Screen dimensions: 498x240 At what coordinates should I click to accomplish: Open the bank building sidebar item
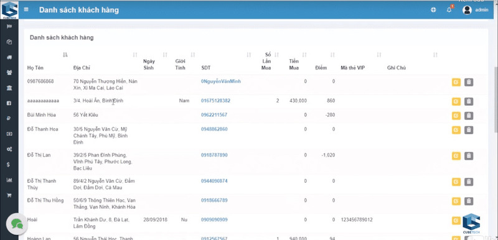[9, 88]
